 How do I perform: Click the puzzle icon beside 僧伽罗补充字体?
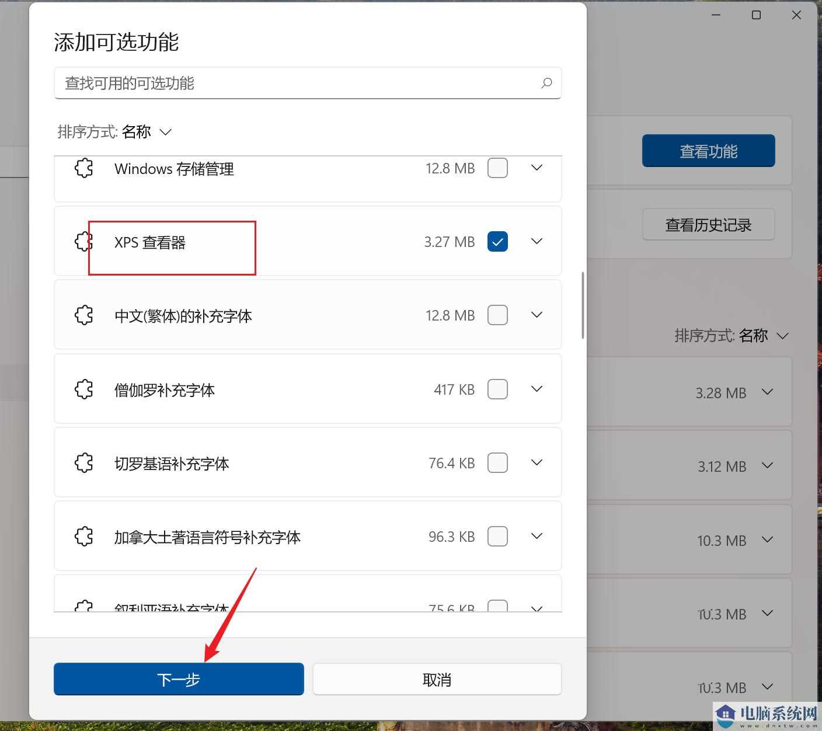[x=84, y=389]
